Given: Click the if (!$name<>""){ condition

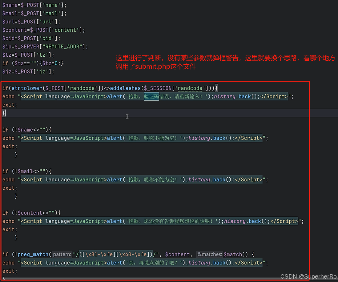Looking at the screenshot, I should coord(27,130).
